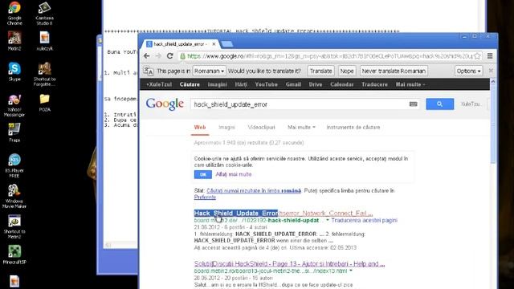This screenshot has width=514, height=289.
Task: Click the page vertical scrollbar thumb
Action: [492, 124]
